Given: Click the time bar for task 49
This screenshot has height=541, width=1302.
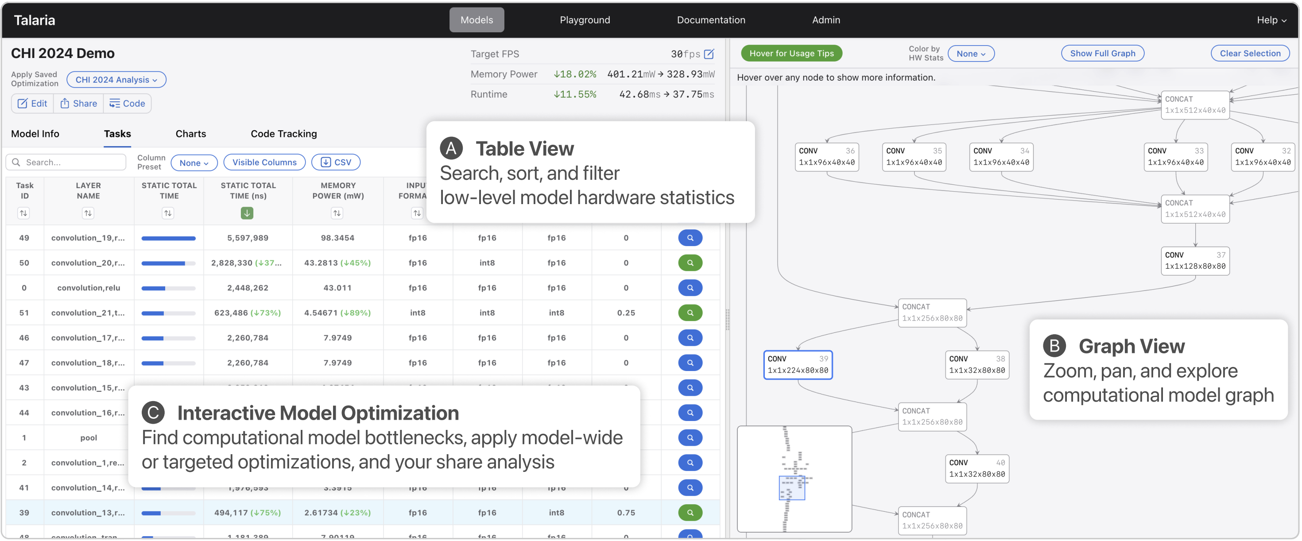Looking at the screenshot, I should (168, 239).
